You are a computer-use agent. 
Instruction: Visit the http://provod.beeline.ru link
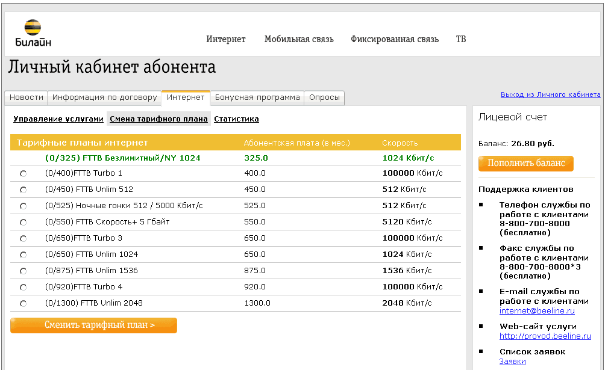(x=545, y=336)
